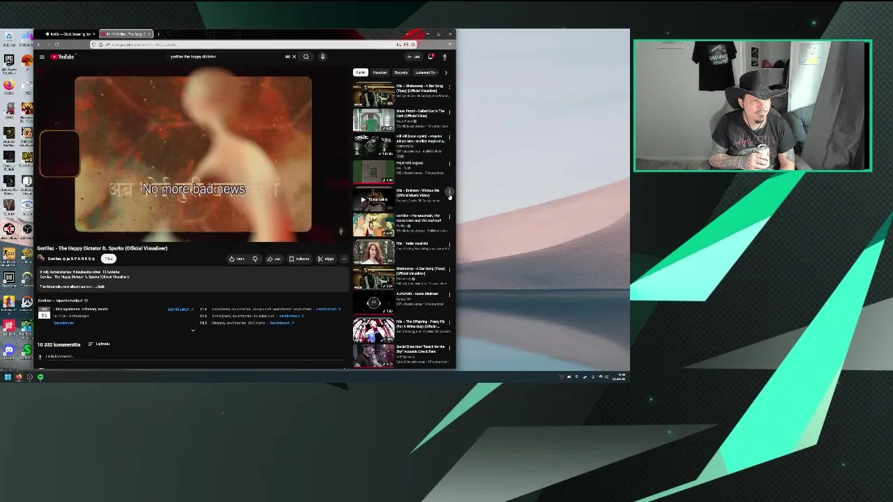
Task: Select the Kaikki filter chip
Action: pos(360,73)
